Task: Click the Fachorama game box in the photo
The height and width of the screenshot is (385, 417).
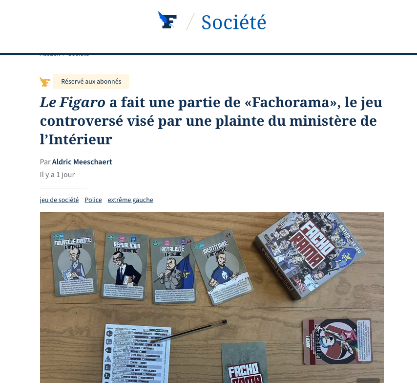Action: point(310,254)
